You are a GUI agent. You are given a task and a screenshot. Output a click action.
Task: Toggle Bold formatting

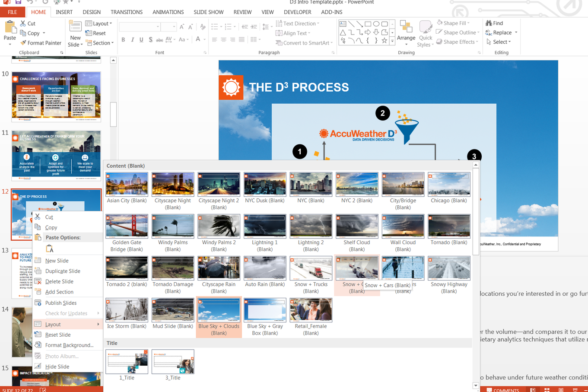[x=123, y=40]
